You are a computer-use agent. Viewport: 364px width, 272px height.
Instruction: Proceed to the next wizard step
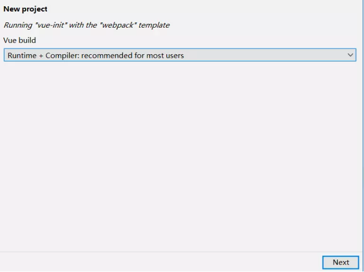pos(341,263)
